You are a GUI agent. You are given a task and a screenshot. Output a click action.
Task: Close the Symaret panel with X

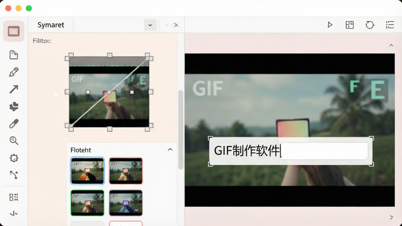[176, 25]
